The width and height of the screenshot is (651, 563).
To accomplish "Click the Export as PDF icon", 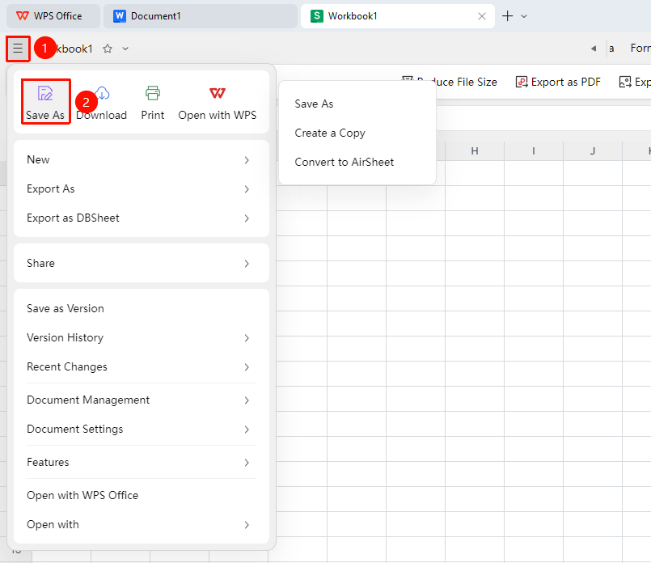I will click(x=521, y=82).
